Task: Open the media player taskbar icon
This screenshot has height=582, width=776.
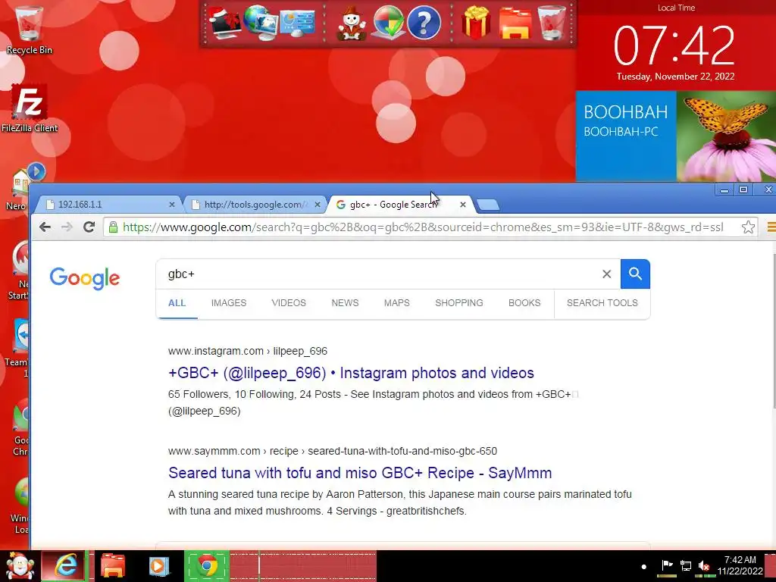Action: pyautogui.click(x=158, y=565)
